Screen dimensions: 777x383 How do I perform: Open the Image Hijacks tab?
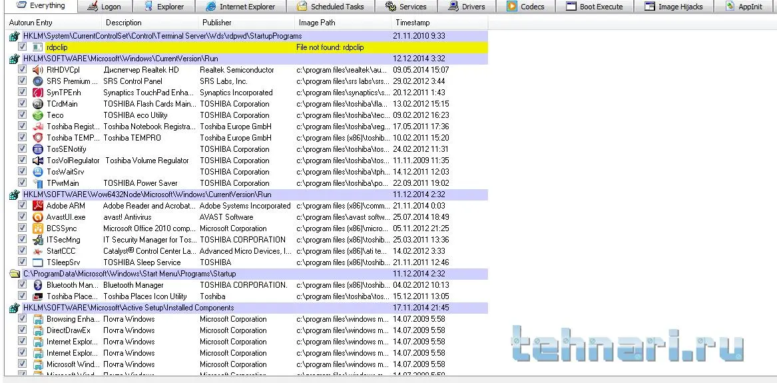(x=674, y=7)
